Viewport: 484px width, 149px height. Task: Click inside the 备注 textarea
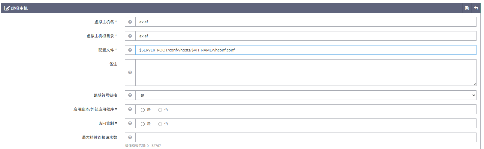point(305,72)
